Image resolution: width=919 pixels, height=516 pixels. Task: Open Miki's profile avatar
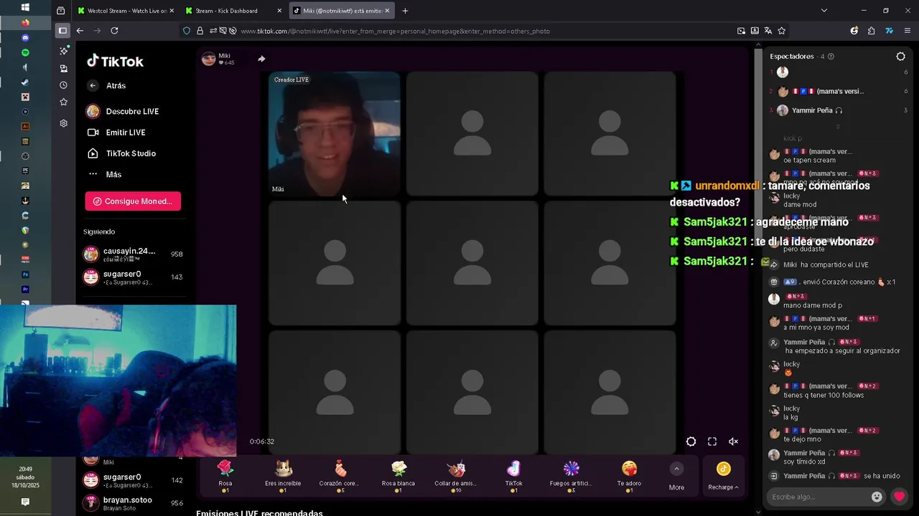(209, 59)
